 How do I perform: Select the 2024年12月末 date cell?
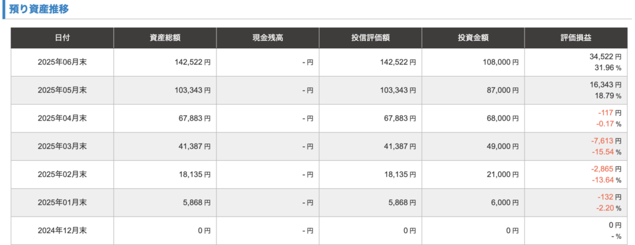tap(62, 231)
